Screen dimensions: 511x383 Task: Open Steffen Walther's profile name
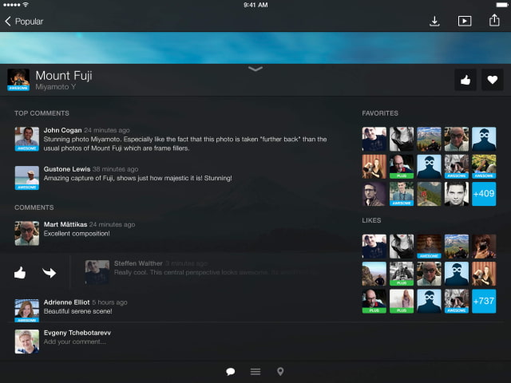click(x=138, y=263)
